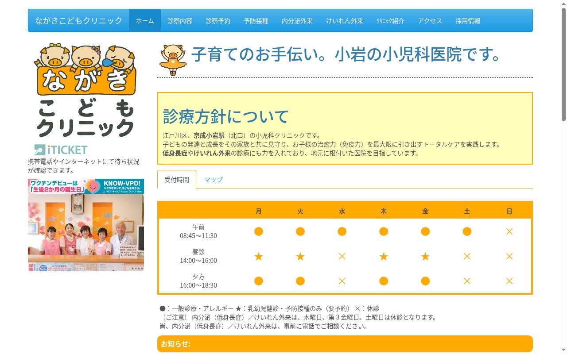Click the 診療方針について heading
The width and height of the screenshot is (567, 354).
(x=226, y=116)
